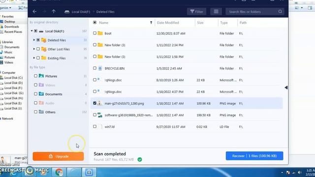Sort by Name column sort arrow

(151, 23)
